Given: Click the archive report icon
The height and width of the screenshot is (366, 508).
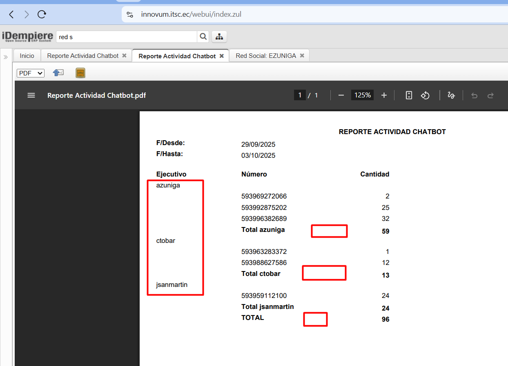Looking at the screenshot, I should (80, 73).
